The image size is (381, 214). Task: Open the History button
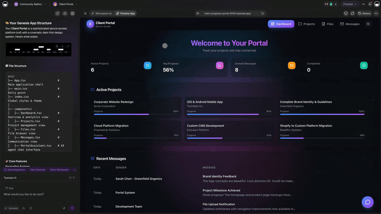[364, 13]
